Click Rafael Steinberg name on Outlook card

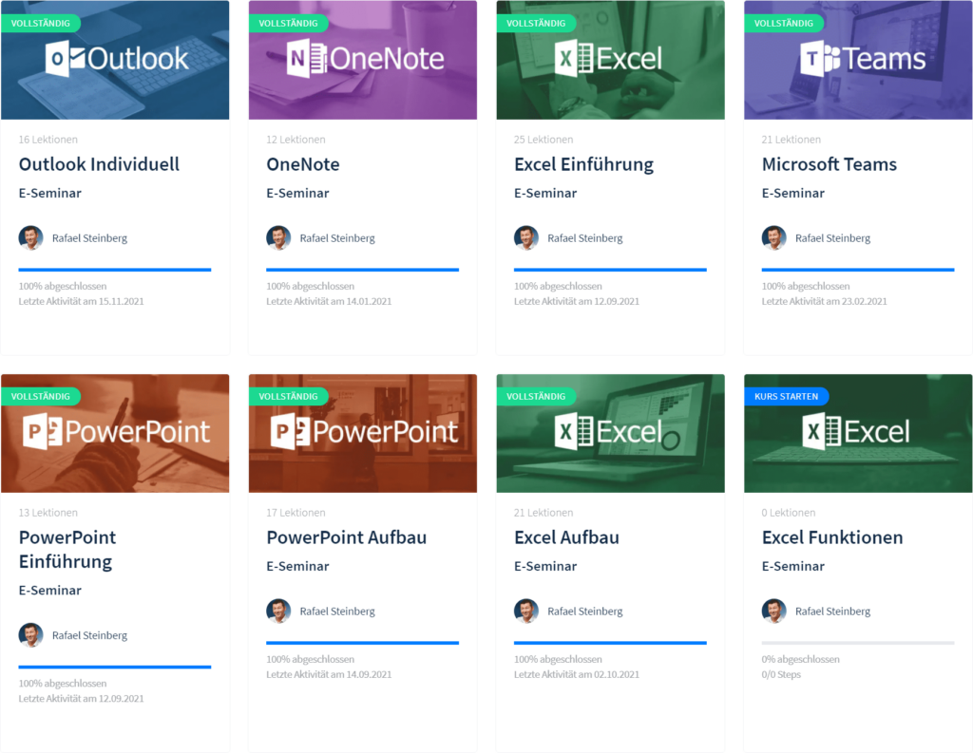[89, 238]
